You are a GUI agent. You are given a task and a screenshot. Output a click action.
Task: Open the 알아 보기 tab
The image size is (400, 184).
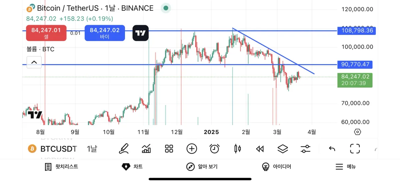[202, 167]
